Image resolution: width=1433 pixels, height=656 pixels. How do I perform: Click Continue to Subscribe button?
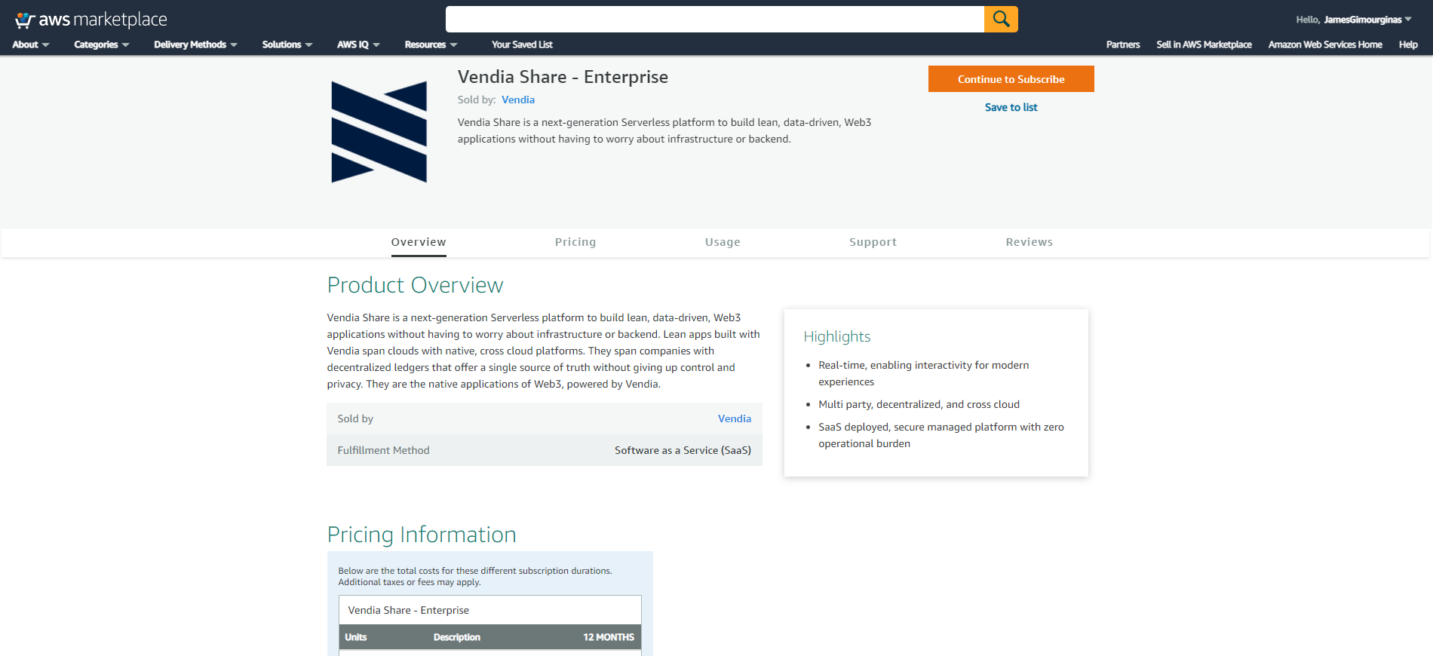pos(1011,79)
